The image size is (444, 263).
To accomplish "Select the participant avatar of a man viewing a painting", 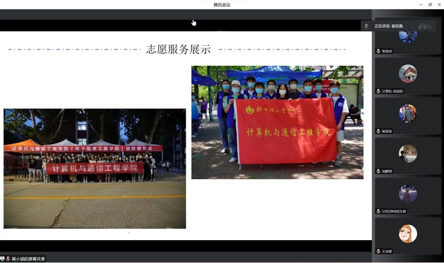I will (408, 153).
